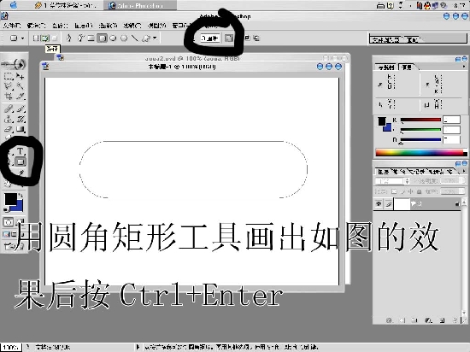Click the Freeform Pen tool in options bar
Viewport: 470px width, 352px height.
[x=80, y=38]
